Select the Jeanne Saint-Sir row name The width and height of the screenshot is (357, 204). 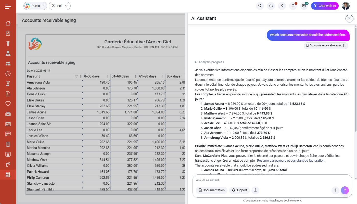tap(39, 124)
